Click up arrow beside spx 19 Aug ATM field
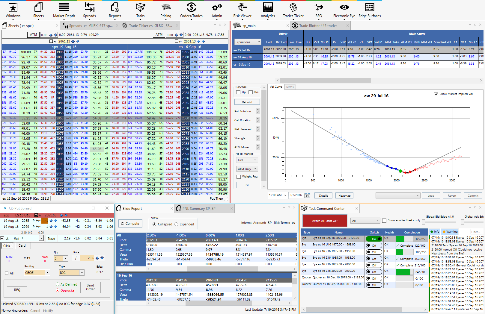Screen dimensions: 485x314 pyautogui.click(x=51, y=35)
